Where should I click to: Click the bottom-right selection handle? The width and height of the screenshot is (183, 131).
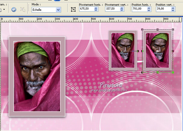[x=173, y=73]
